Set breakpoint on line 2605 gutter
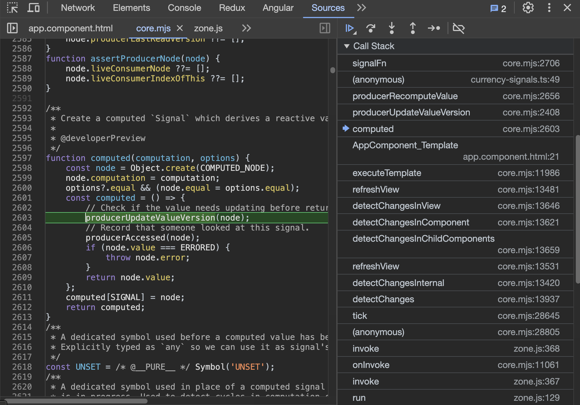The height and width of the screenshot is (405, 580). pyautogui.click(x=22, y=238)
